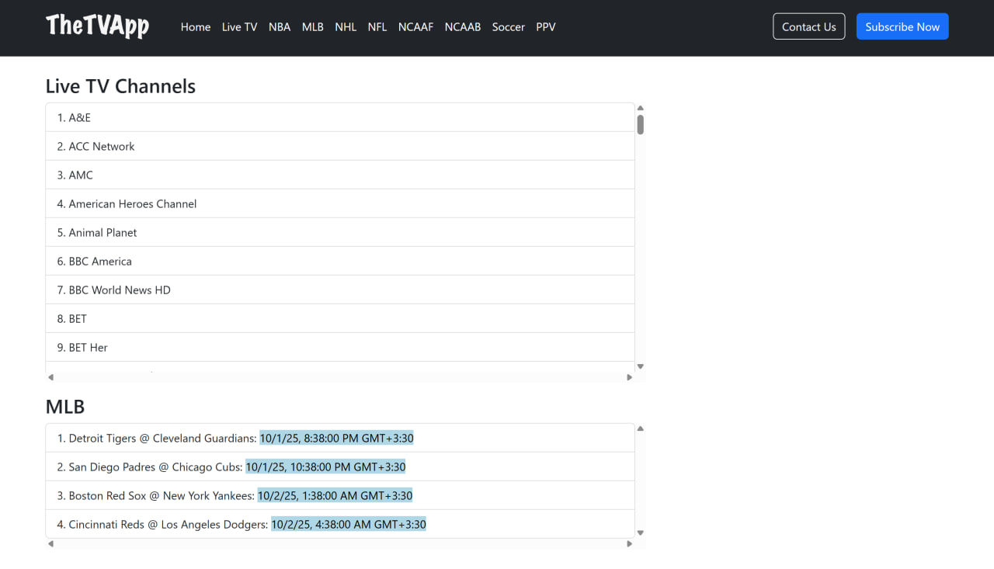This screenshot has width=994, height=569.
Task: Click the TheTVApp logo
Action: tap(97, 26)
